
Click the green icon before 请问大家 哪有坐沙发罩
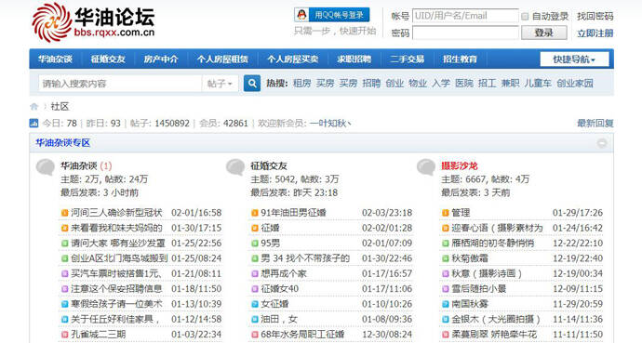(x=65, y=244)
